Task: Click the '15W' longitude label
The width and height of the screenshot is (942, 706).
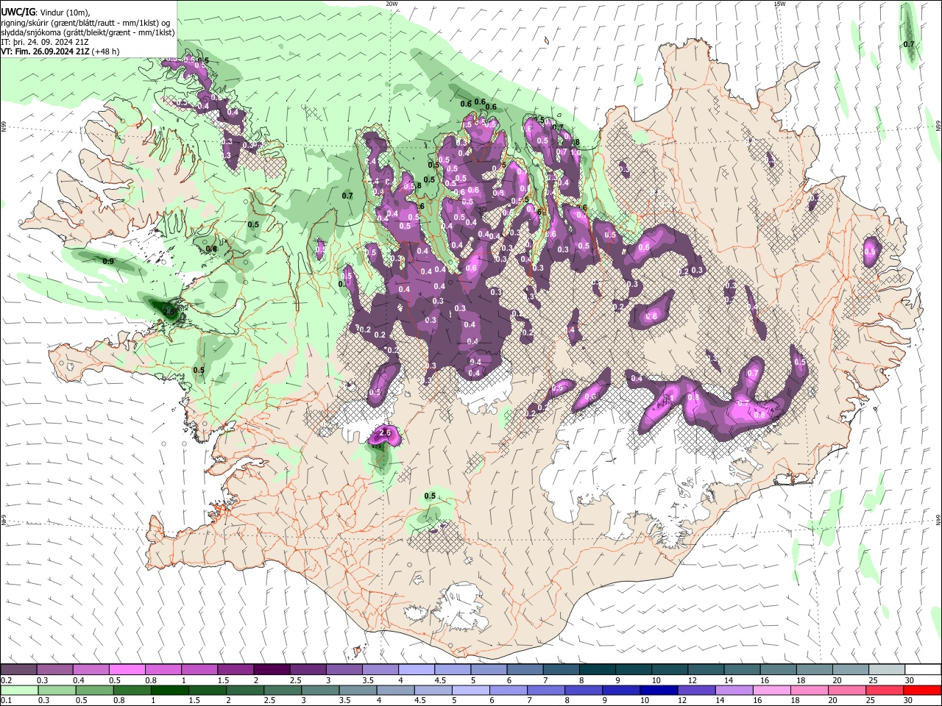Action: point(779,4)
